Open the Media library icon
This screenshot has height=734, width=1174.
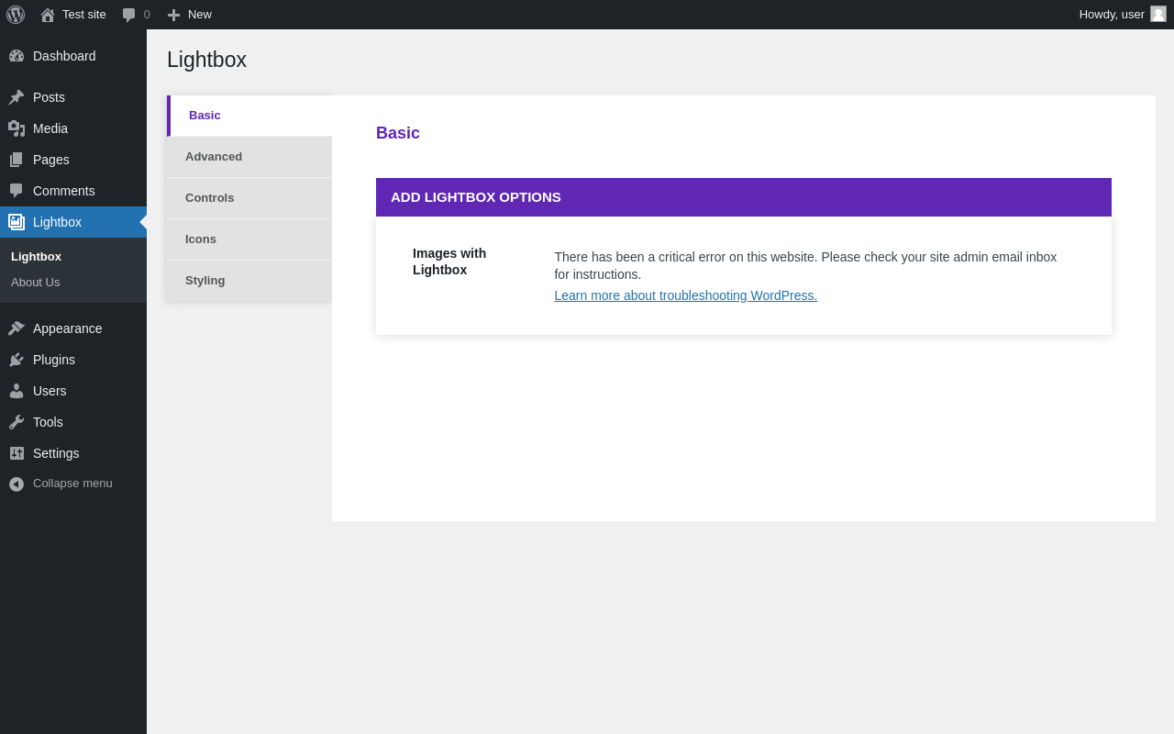click(x=17, y=128)
